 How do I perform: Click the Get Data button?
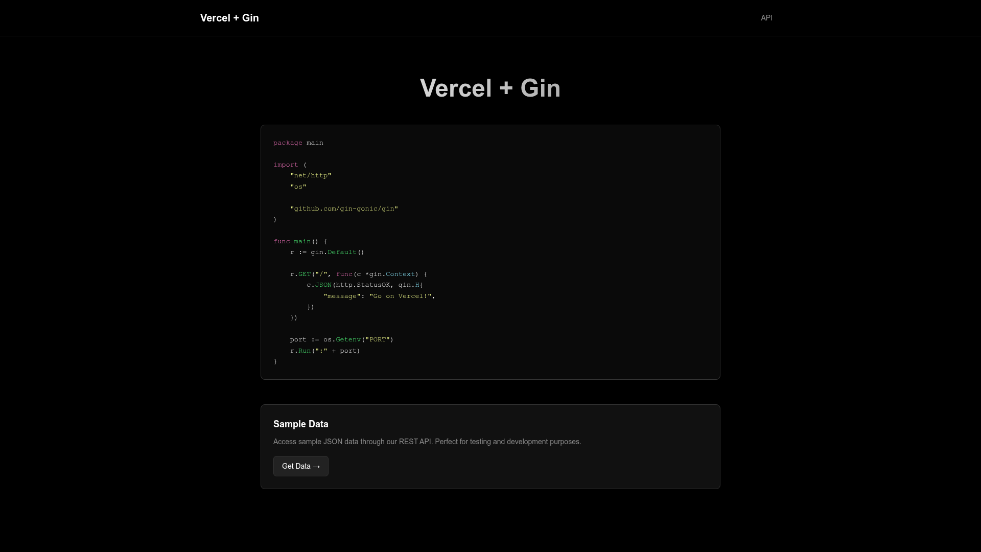(301, 466)
